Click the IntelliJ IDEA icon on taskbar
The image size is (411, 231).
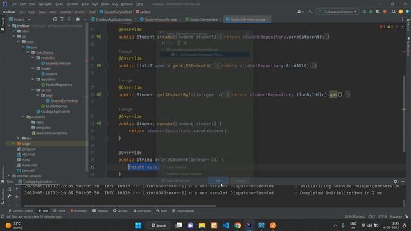[x=249, y=225]
